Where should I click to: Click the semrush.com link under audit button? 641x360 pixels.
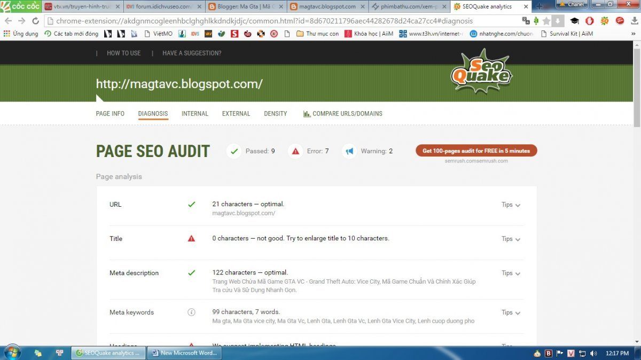click(x=476, y=161)
